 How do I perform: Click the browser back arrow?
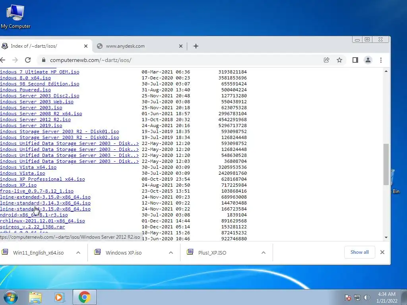click(x=3, y=60)
